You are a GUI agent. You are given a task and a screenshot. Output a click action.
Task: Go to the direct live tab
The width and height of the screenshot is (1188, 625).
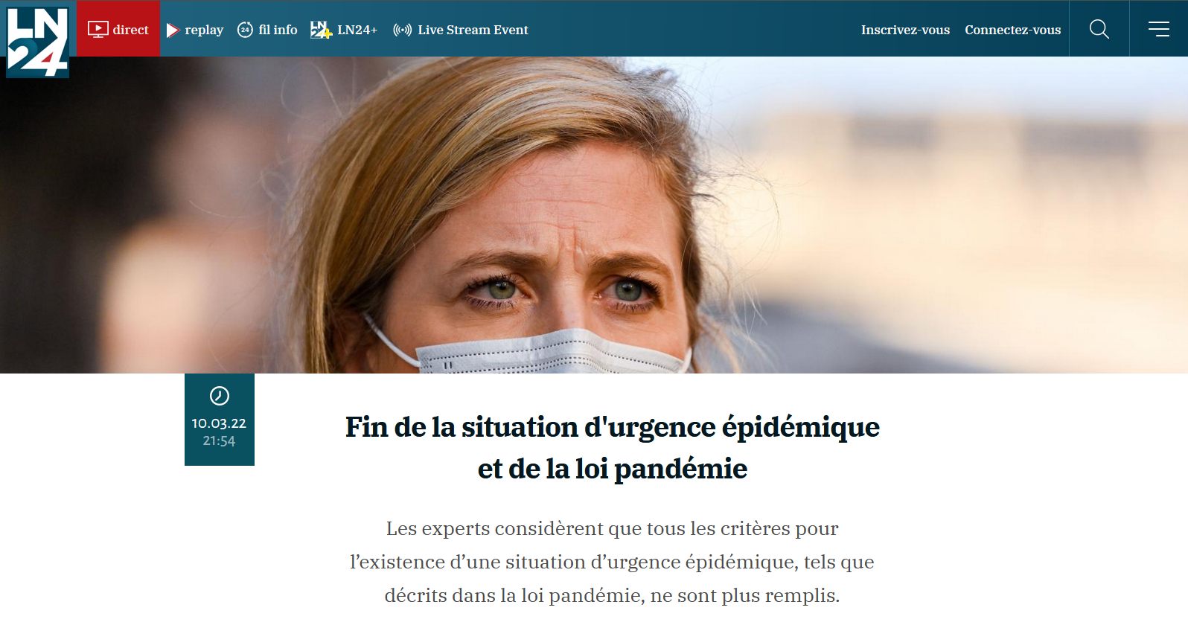coord(119,28)
